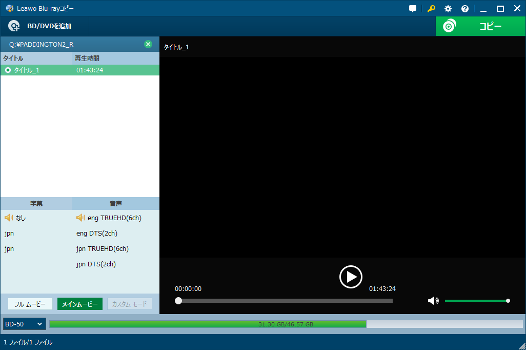Switch to メインムービー mode

click(80, 304)
